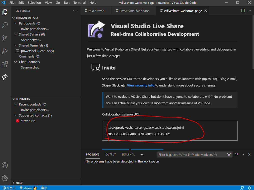Close the vsliveshare-welcome-page tab
Viewport: 254px width, 190px height.
205,11
